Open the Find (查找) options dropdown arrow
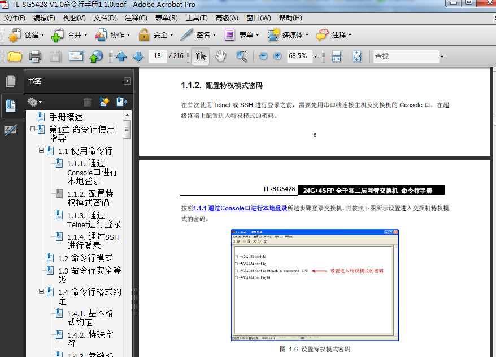This screenshot has height=357, width=496. 442,56
